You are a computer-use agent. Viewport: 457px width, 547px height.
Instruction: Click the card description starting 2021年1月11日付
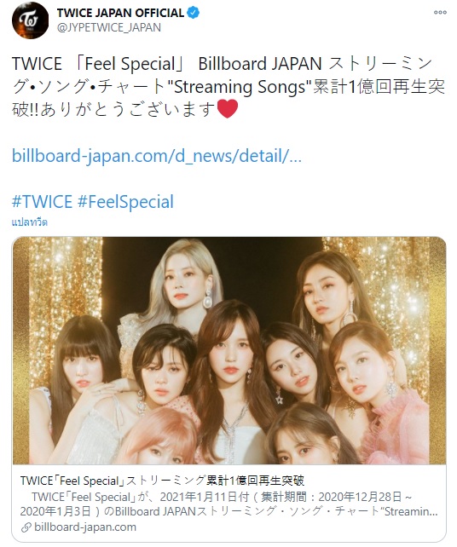[x=222, y=497]
